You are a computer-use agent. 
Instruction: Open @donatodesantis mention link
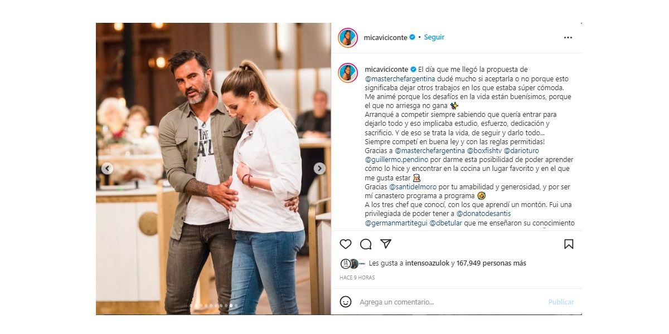484,213
